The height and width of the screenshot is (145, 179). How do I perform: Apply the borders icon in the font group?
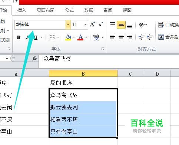coord(52,37)
